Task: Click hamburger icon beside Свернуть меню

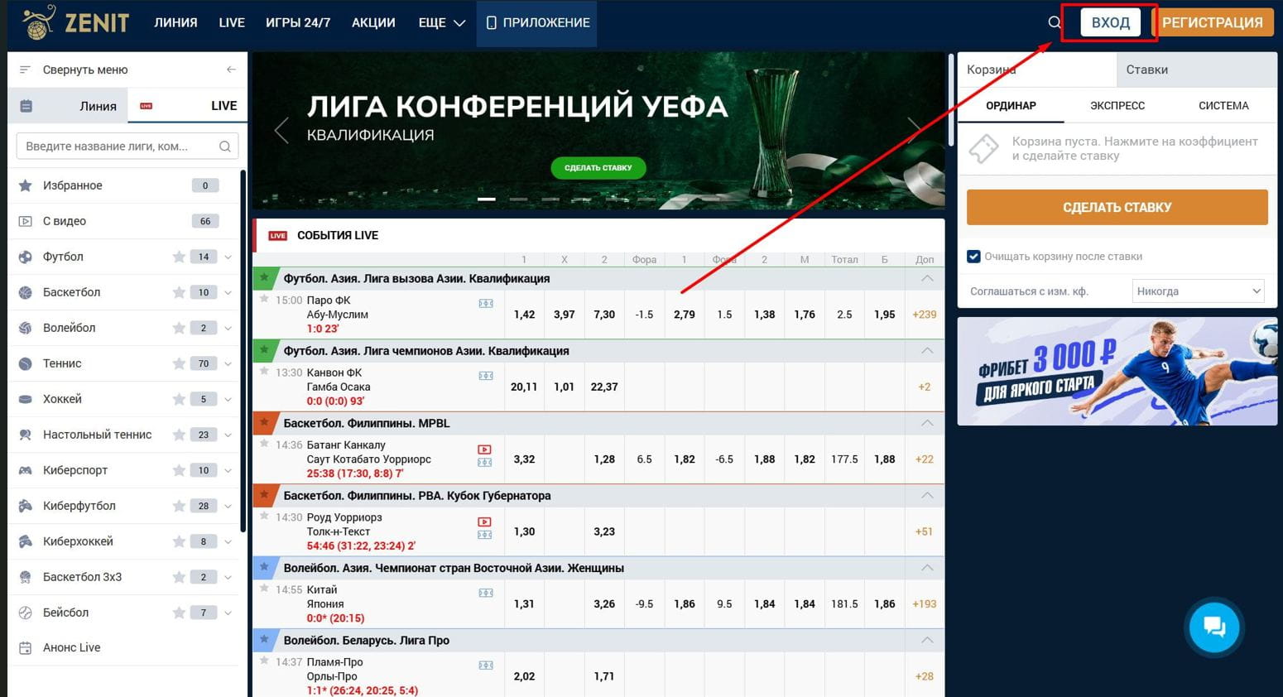Action: pyautogui.click(x=25, y=70)
